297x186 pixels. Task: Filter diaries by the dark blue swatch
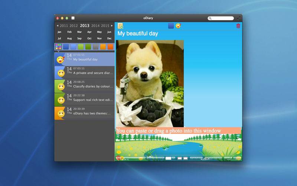click(x=66, y=47)
